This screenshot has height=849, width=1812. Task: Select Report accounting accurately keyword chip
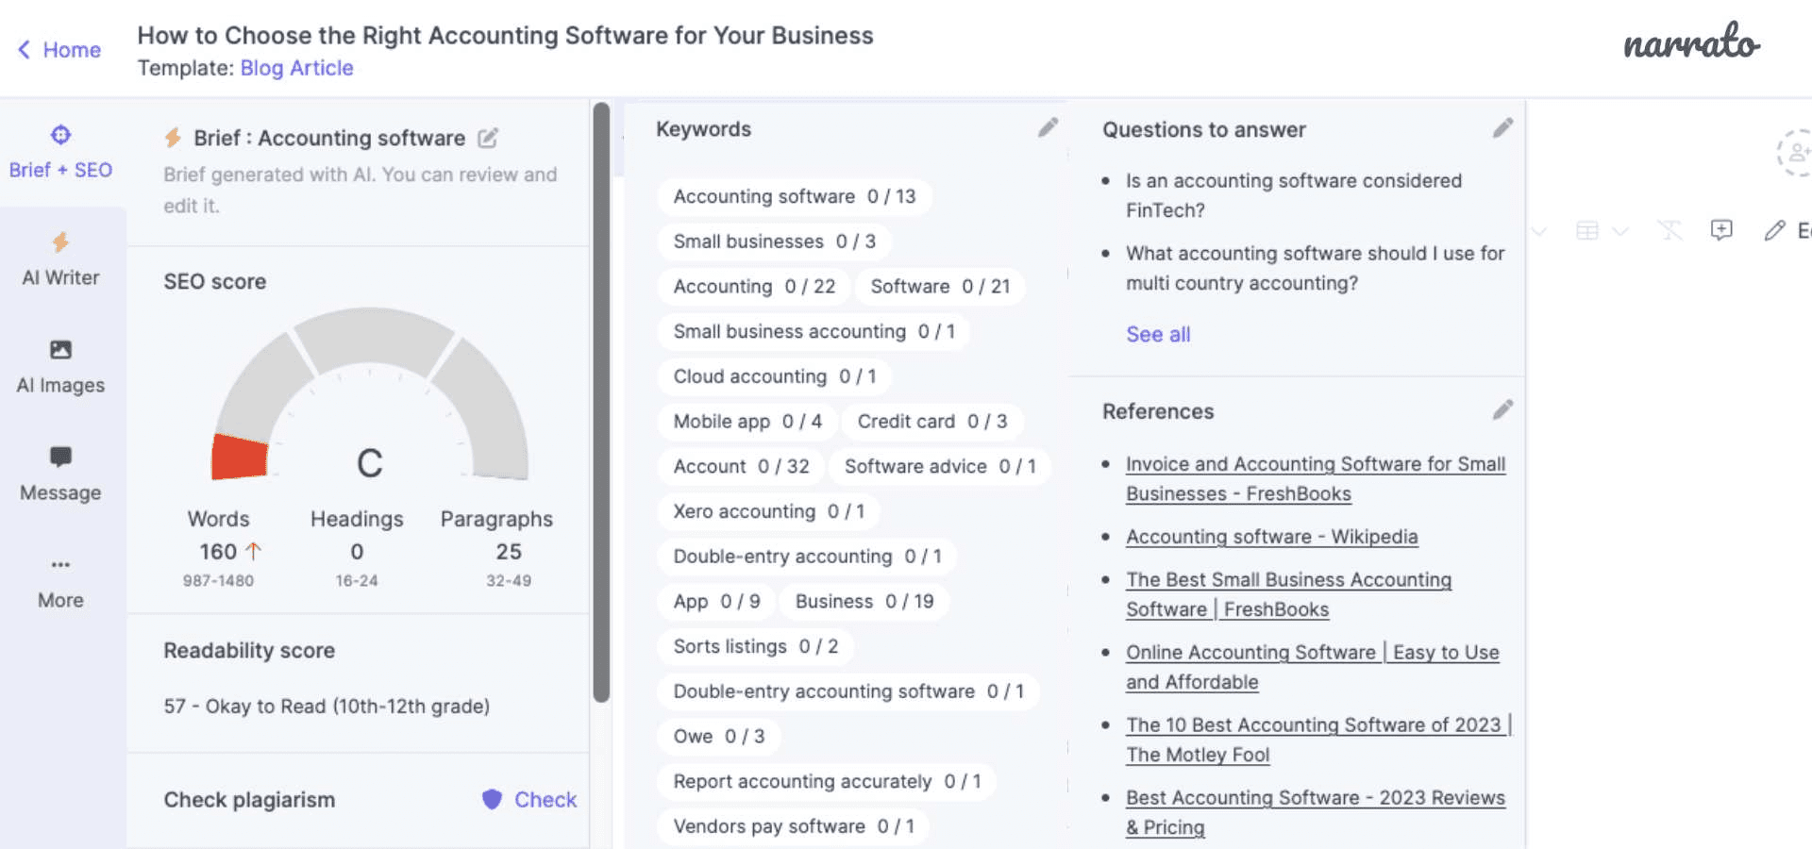pyautogui.click(x=827, y=782)
